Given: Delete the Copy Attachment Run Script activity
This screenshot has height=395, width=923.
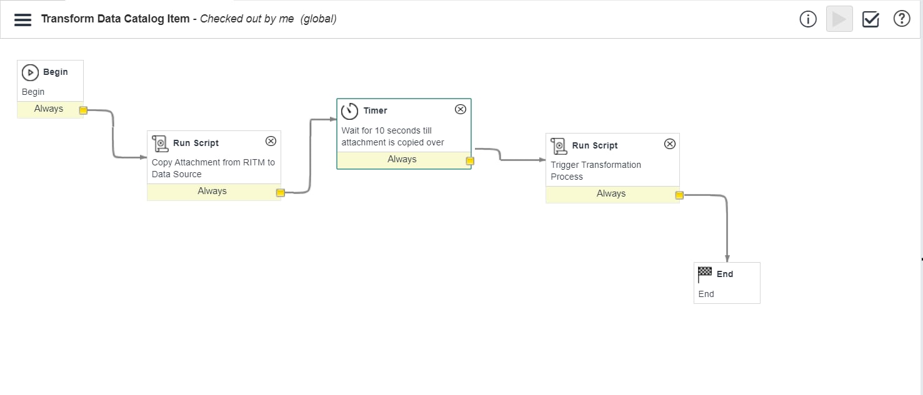Looking at the screenshot, I should 271,140.
